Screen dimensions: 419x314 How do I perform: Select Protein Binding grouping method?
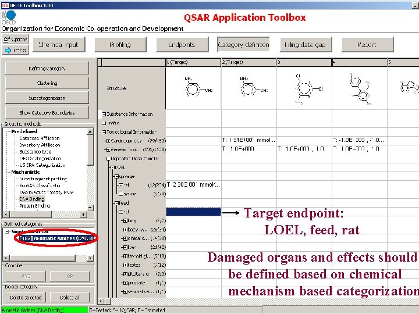pyautogui.click(x=34, y=206)
